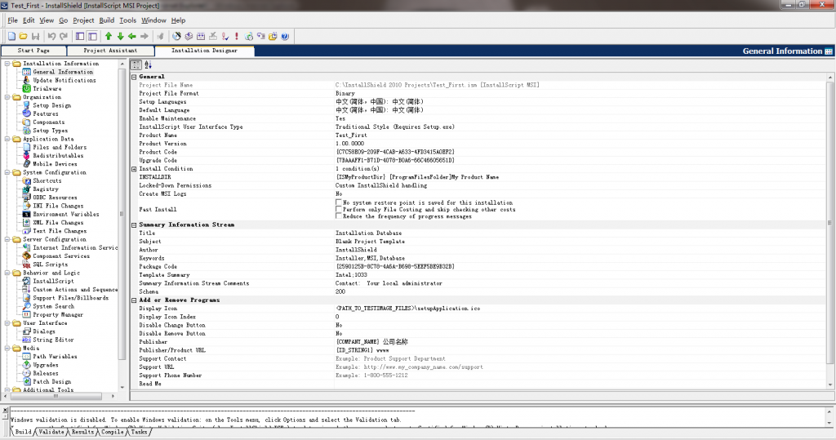Click the Save project toolbar icon
Viewport: 836px width, 440px height.
(36, 36)
